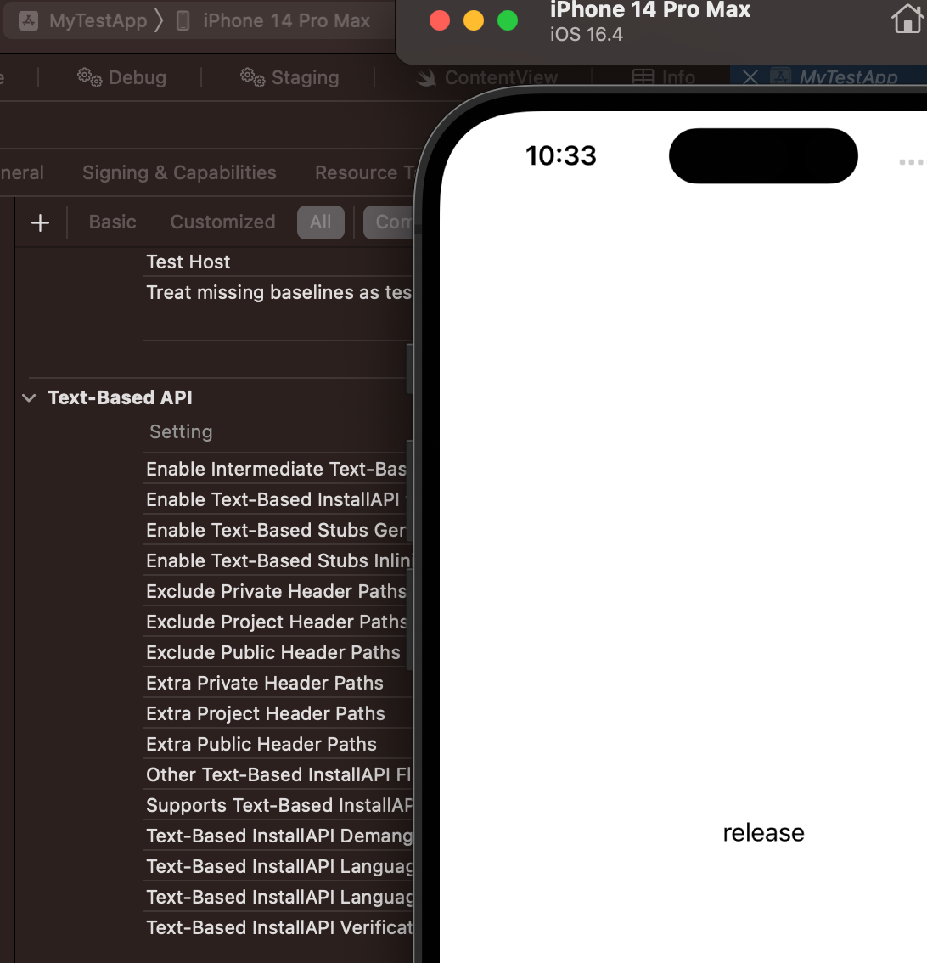927x963 pixels.
Task: Select the All build settings filter
Action: (320, 222)
